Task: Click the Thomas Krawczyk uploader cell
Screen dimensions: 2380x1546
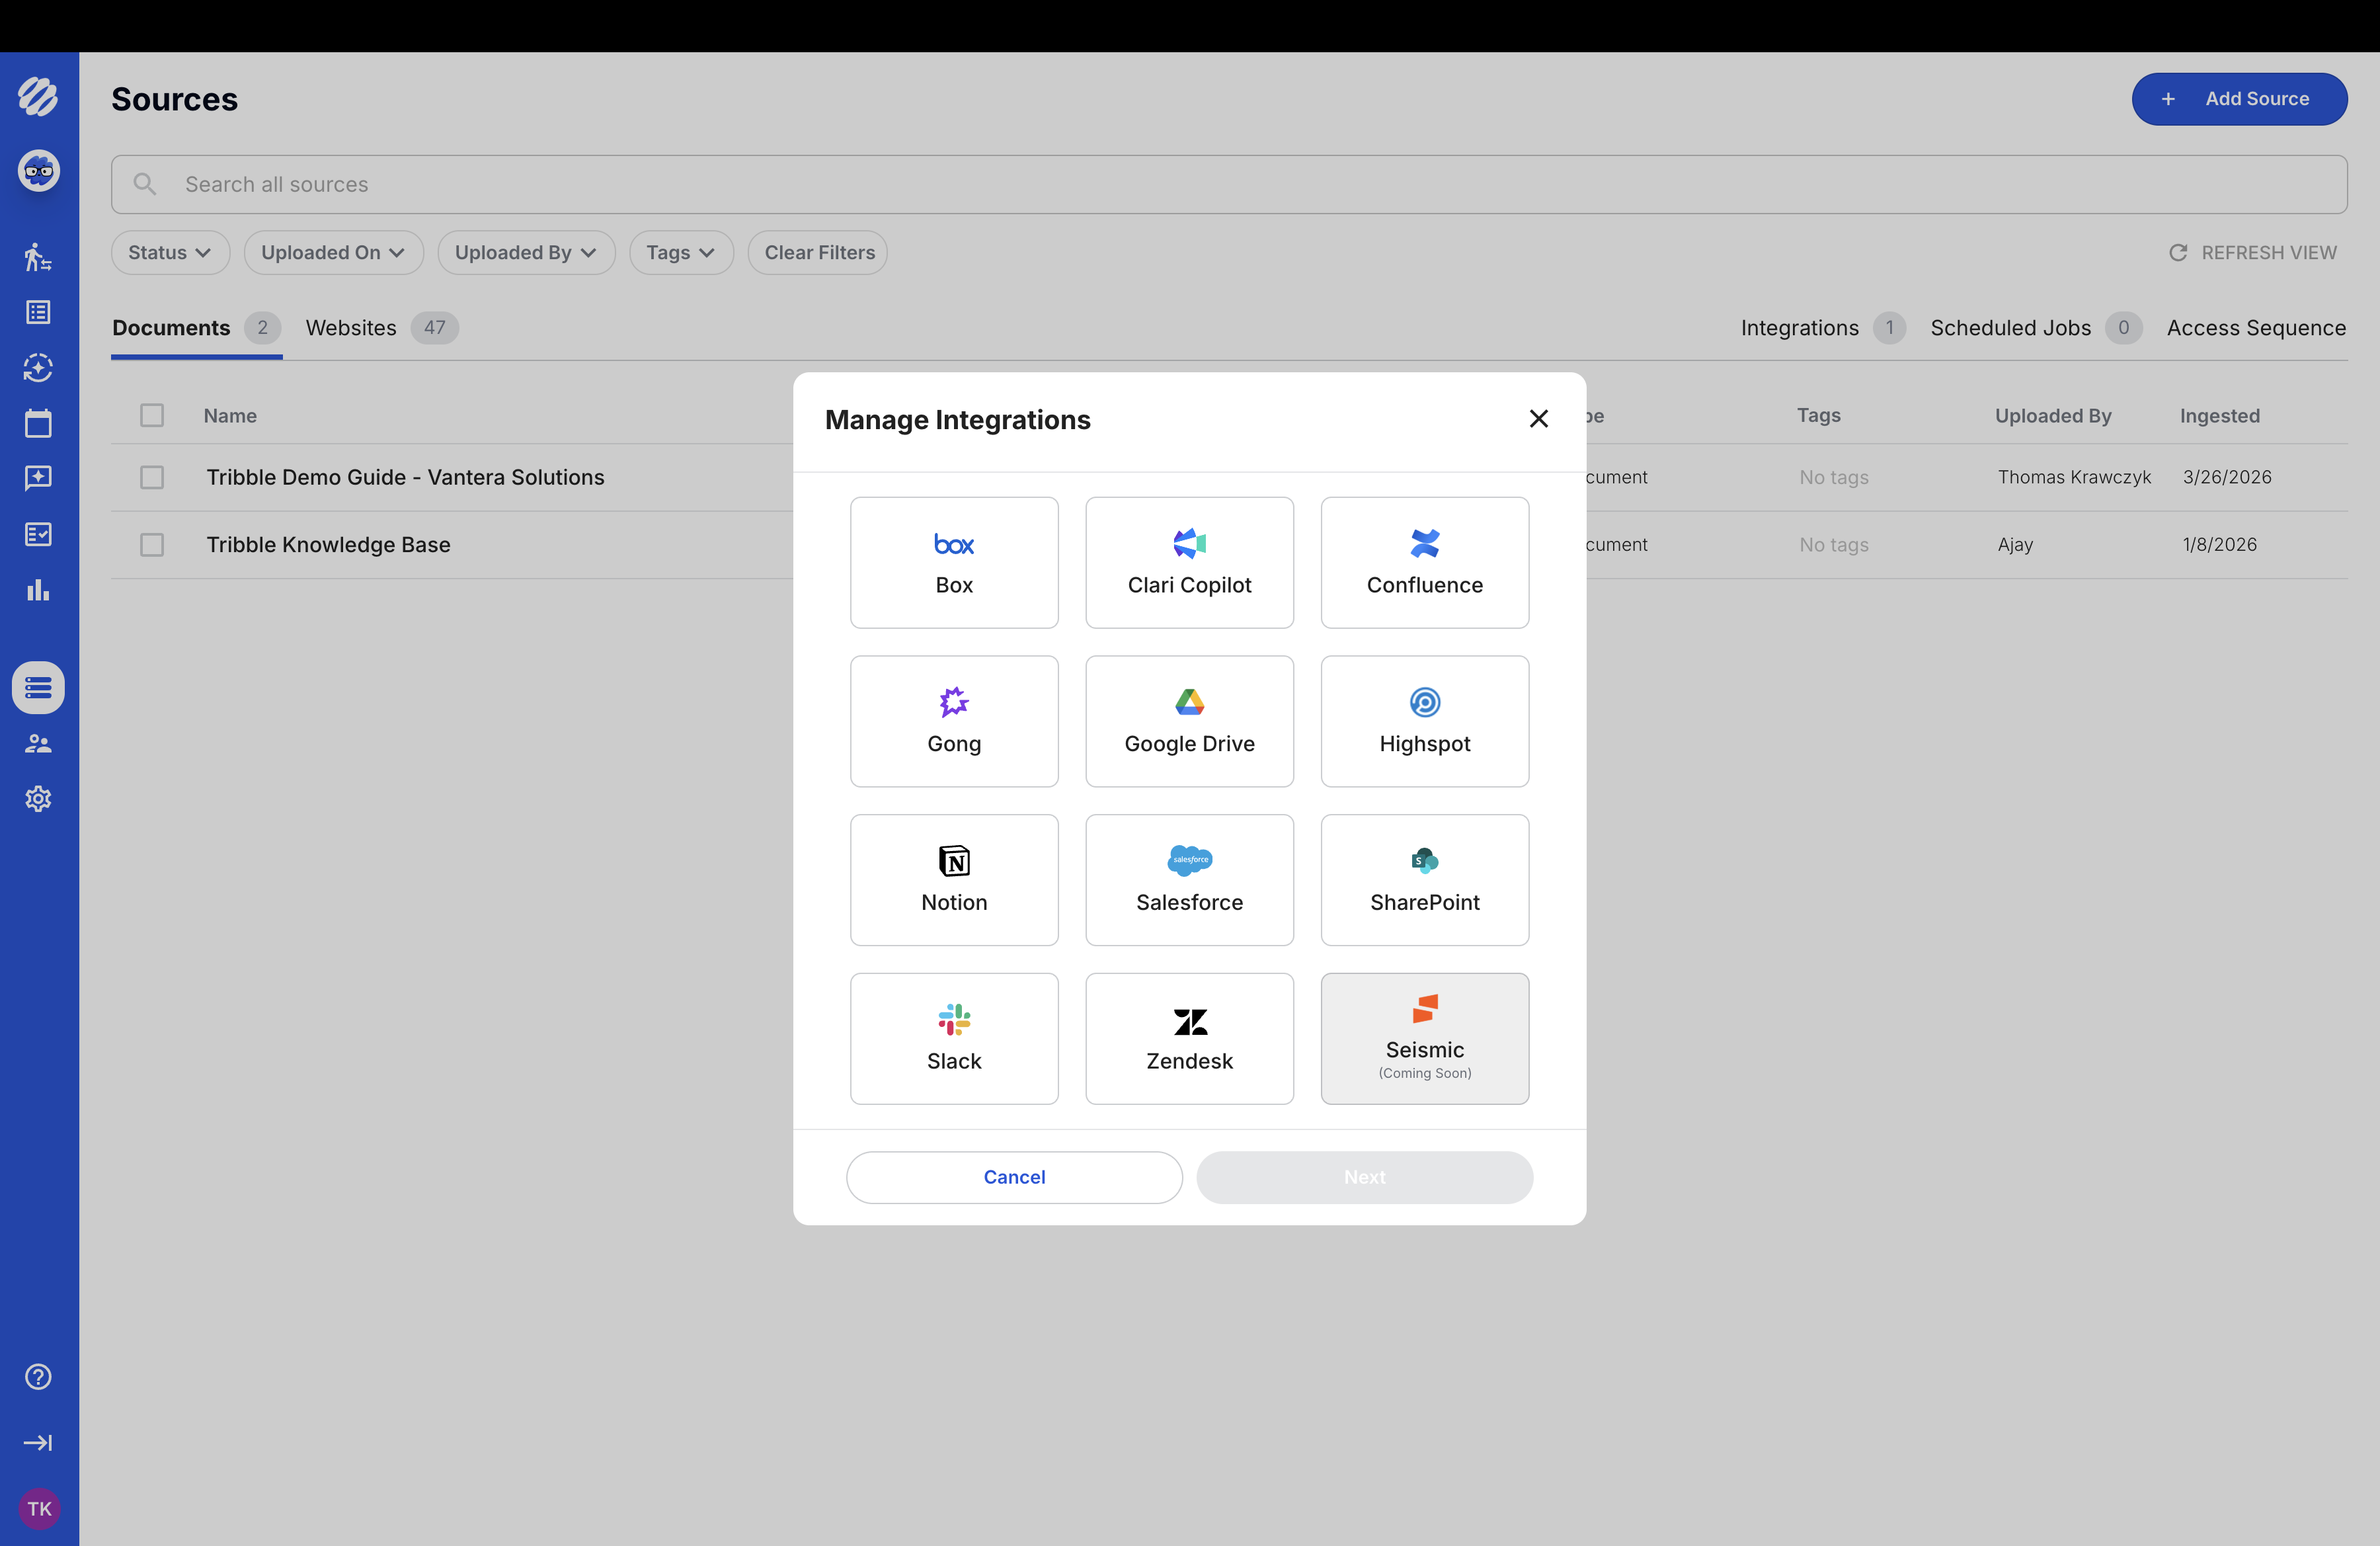Action: (2074, 477)
